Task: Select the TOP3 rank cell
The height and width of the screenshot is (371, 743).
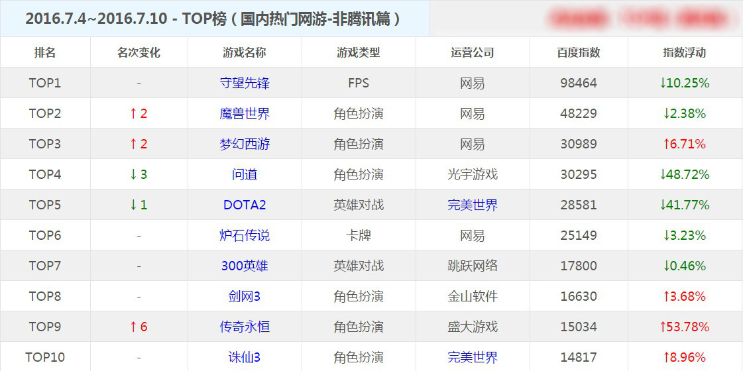Action: (45, 144)
